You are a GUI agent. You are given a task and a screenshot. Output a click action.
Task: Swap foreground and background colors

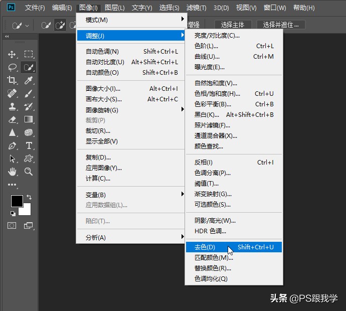click(29, 197)
